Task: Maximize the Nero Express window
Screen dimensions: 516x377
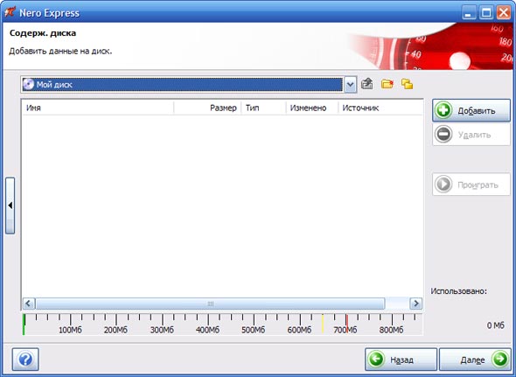Action: [486, 13]
